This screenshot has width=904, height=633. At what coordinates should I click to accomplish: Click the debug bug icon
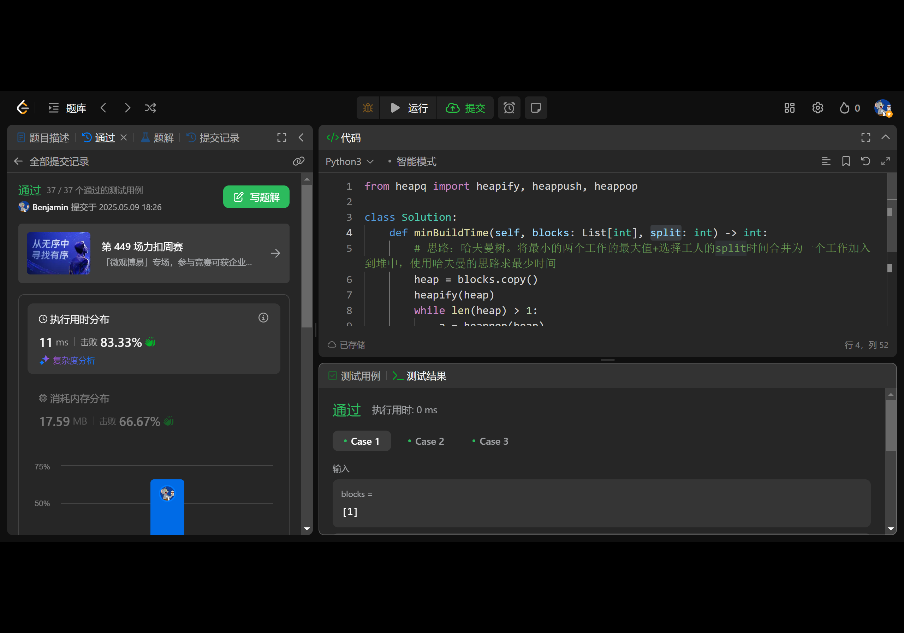[368, 108]
